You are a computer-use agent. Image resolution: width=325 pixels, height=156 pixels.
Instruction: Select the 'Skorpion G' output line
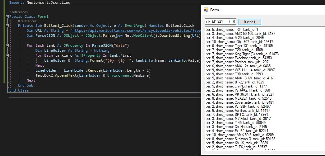[240, 139]
